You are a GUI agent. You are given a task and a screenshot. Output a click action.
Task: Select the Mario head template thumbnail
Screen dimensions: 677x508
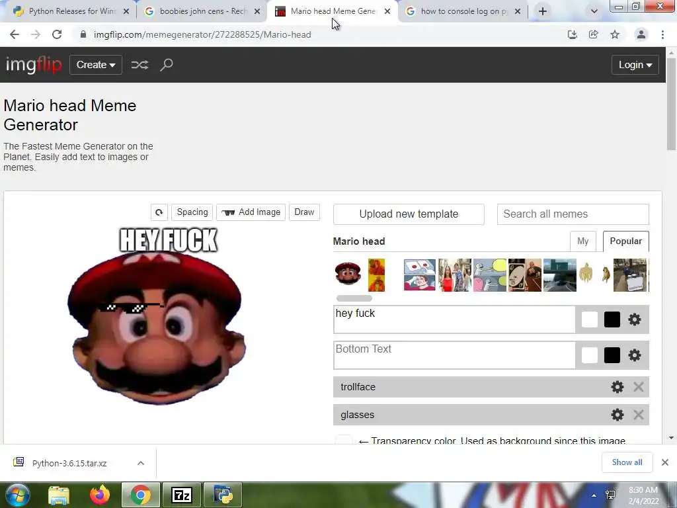pyautogui.click(x=348, y=273)
